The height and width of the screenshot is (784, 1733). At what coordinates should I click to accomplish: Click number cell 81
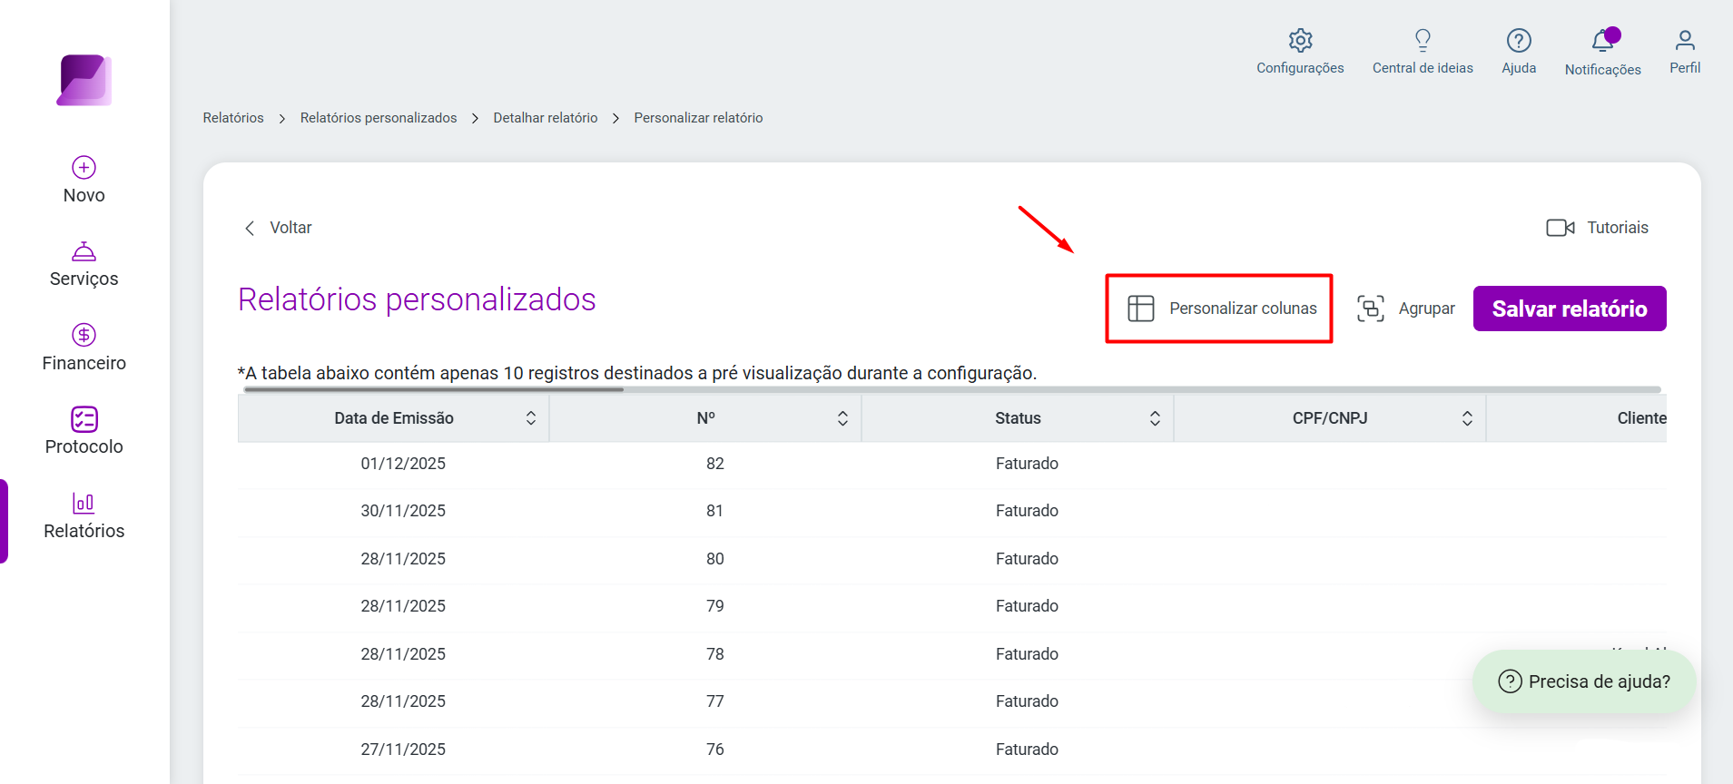coord(715,511)
